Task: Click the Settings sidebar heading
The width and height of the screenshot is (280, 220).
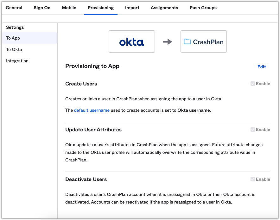Action: click(x=15, y=27)
